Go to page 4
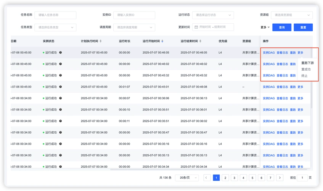The height and width of the screenshot is (191, 323). coord(243,178)
